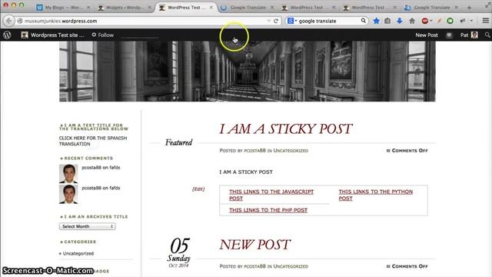Click the Spanish translation link in sidebar
This screenshot has width=492, height=277.
click(93, 141)
